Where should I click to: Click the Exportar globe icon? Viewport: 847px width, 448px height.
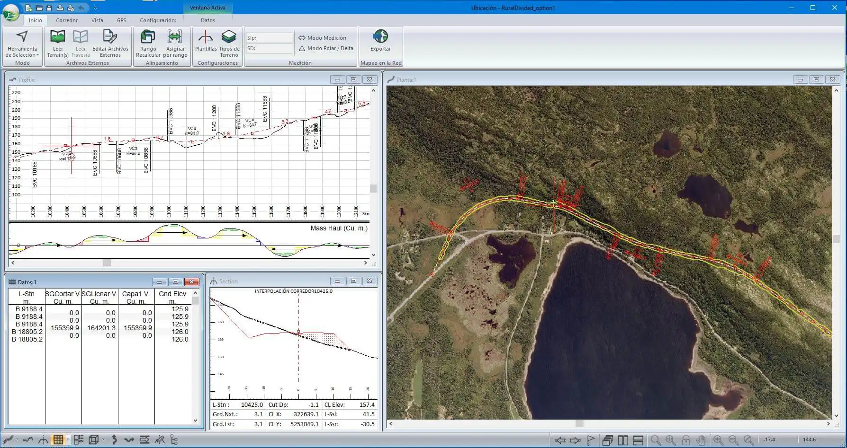(x=380, y=37)
